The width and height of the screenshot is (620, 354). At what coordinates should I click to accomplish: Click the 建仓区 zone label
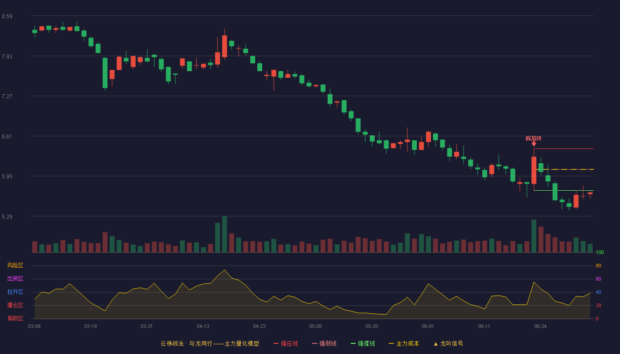pos(15,305)
